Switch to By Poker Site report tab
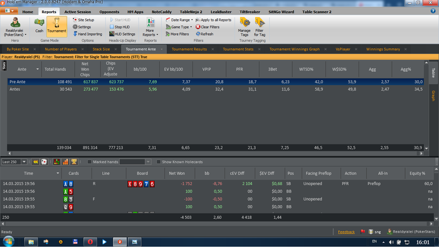Viewport: 439px width, 247px height. tap(18, 49)
